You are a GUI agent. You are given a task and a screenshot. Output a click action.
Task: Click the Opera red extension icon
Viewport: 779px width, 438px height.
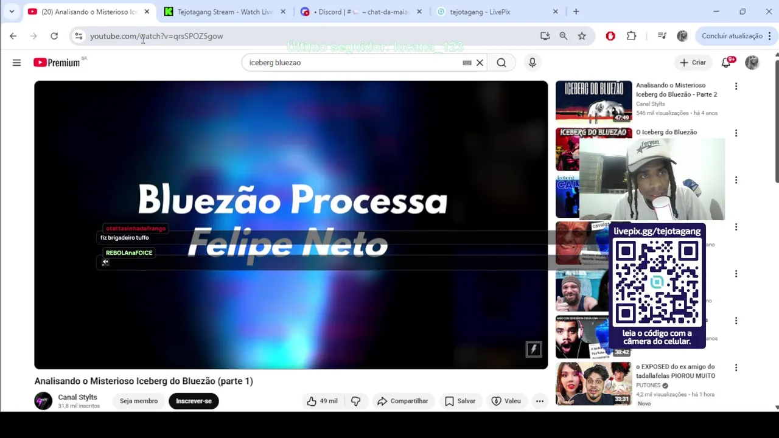tap(610, 36)
